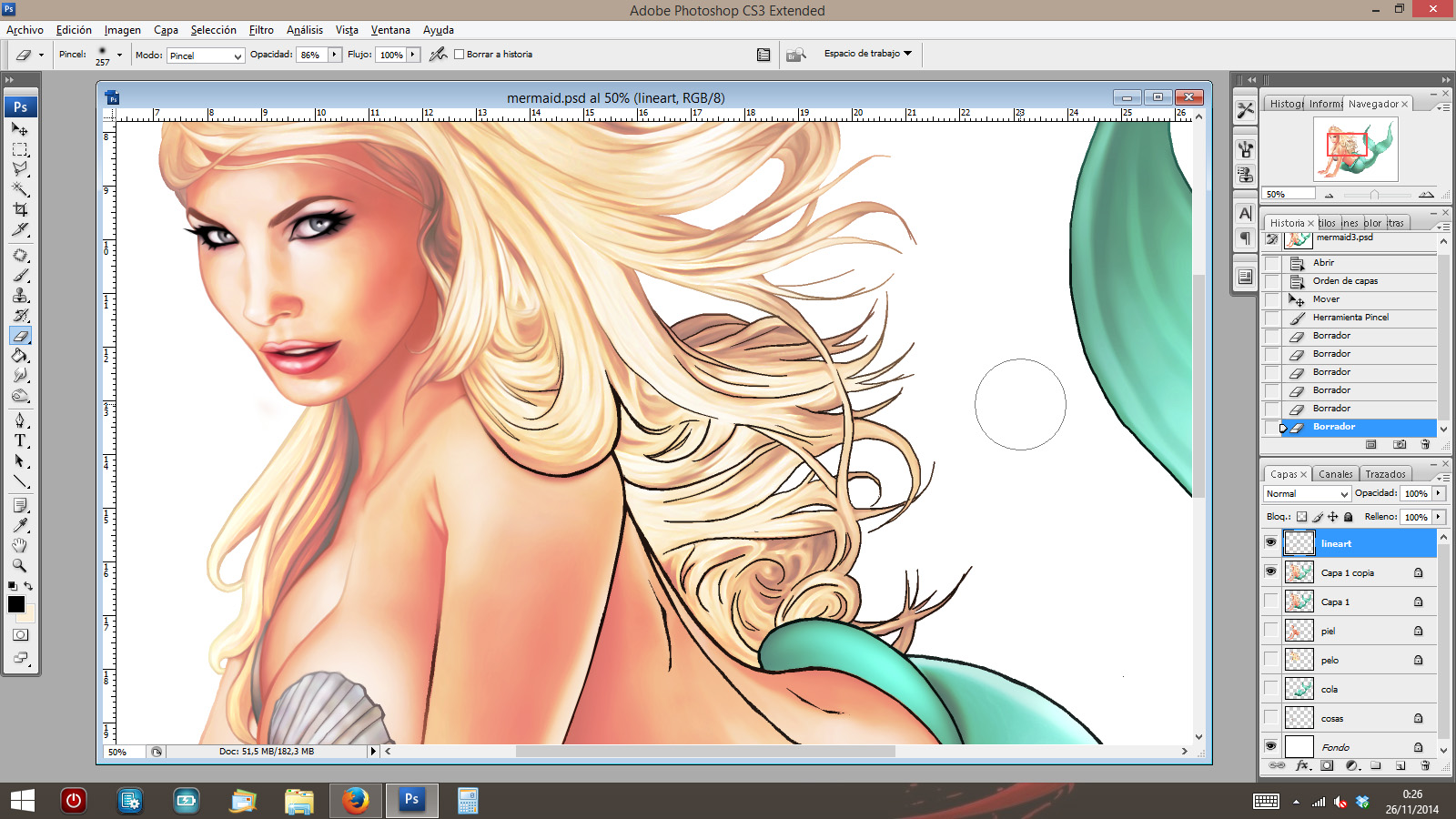Open Firefox from the taskbar

[x=355, y=801]
